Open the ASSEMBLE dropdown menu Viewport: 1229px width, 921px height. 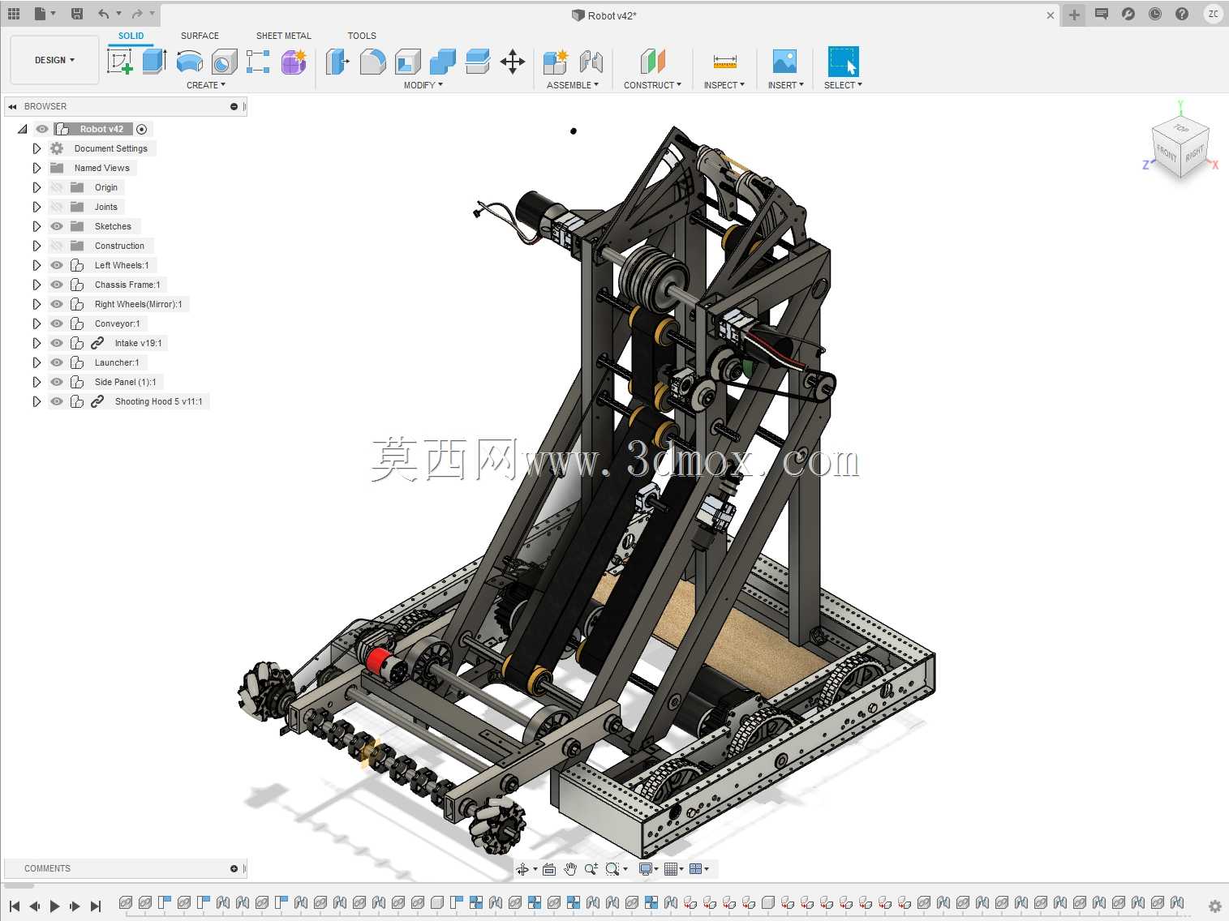click(573, 85)
